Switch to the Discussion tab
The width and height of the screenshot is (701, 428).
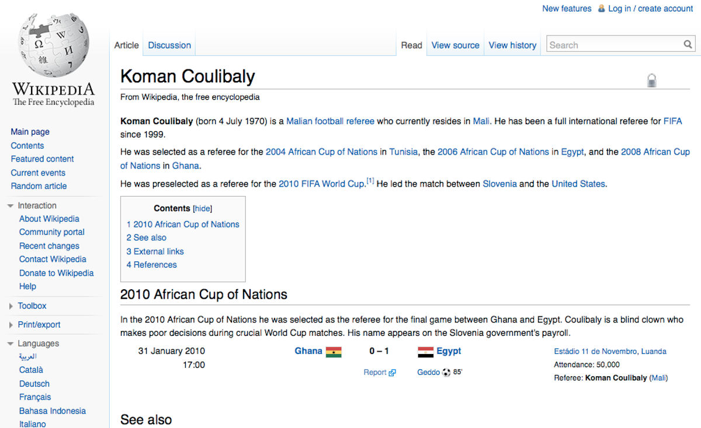pos(169,45)
